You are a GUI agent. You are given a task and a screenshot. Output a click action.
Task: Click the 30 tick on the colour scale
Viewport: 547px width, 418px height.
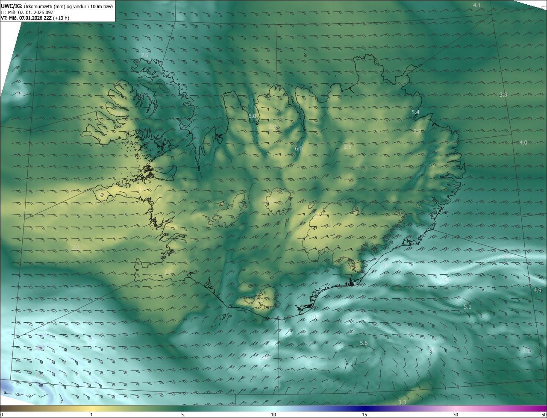pyautogui.click(x=456, y=415)
